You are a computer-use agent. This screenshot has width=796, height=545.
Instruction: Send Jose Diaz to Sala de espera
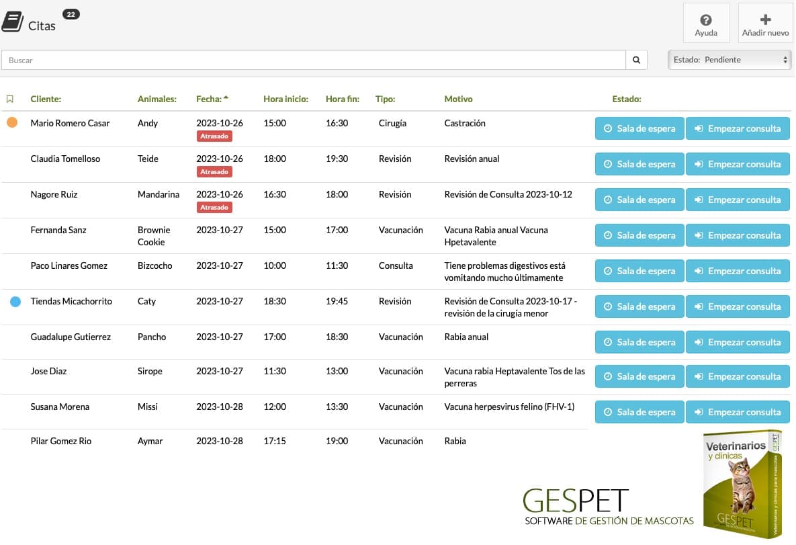pos(639,376)
